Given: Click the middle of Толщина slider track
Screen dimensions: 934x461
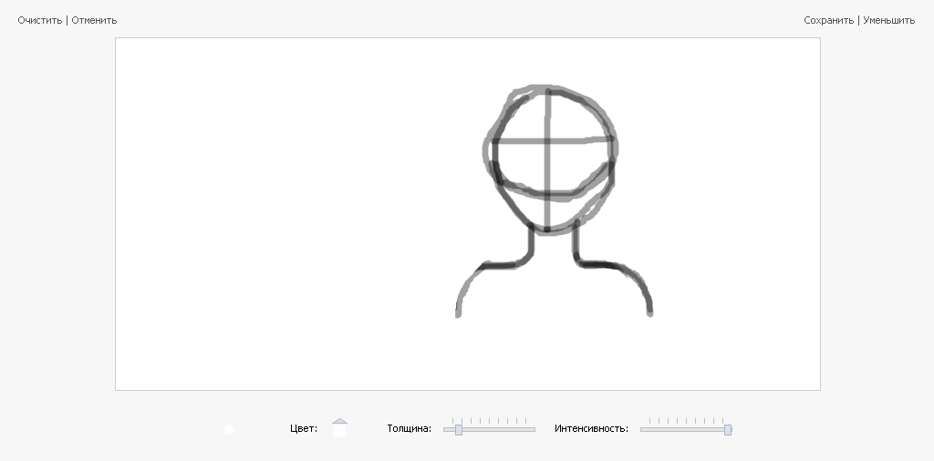Looking at the screenshot, I should tap(490, 429).
